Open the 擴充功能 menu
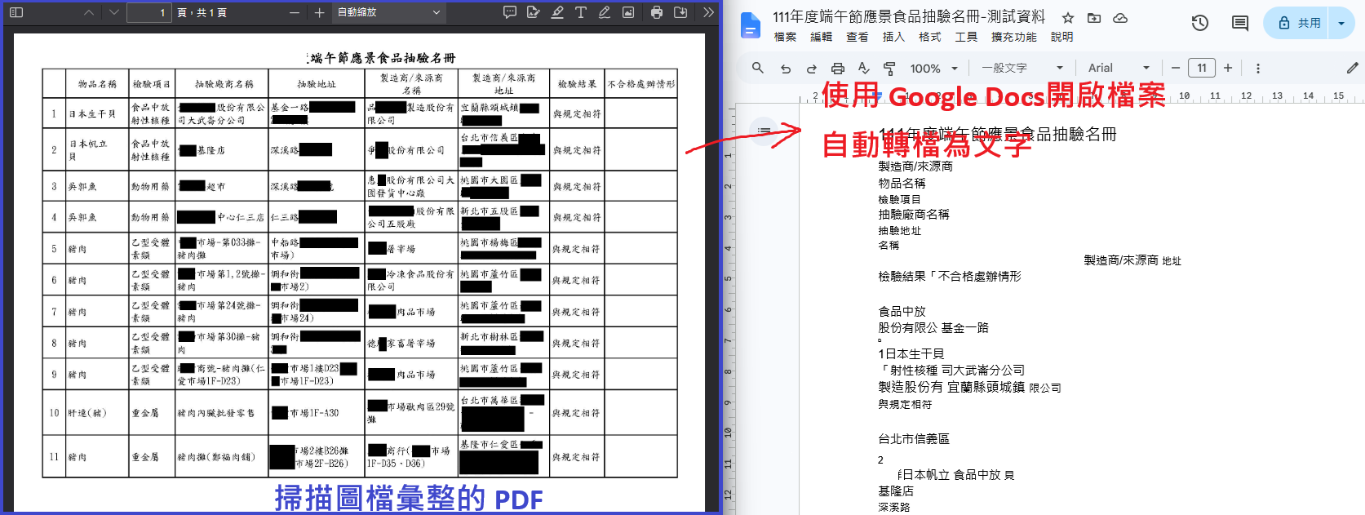The width and height of the screenshot is (1365, 515). click(x=1013, y=37)
